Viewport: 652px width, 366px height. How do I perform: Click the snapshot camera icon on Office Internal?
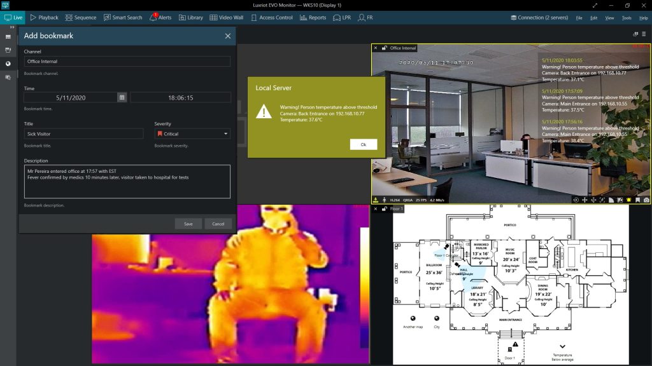[647, 200]
